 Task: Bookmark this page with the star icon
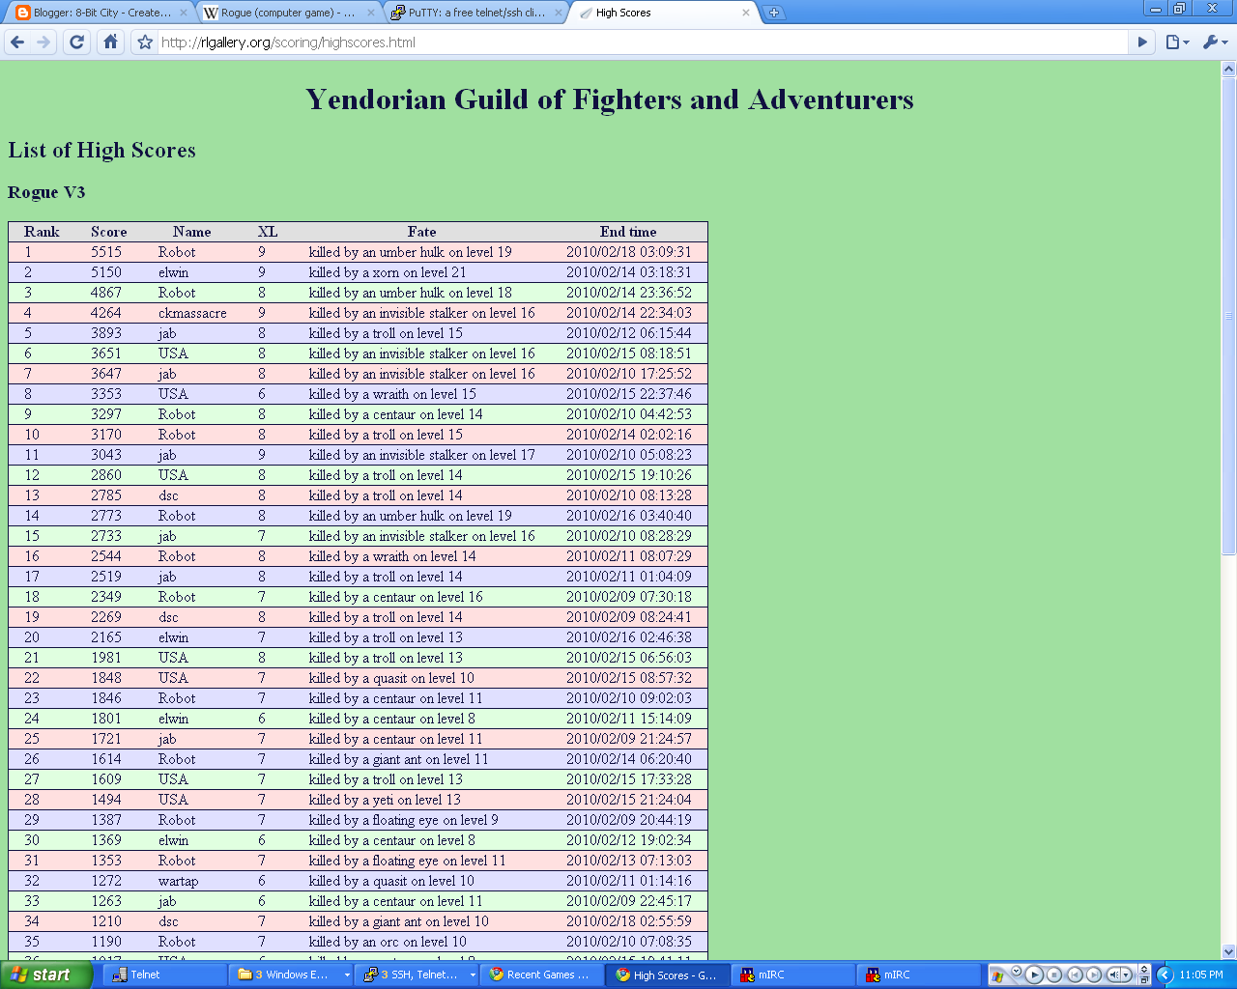click(145, 42)
